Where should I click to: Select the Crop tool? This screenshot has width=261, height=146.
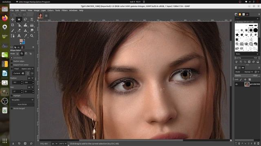click(13, 25)
